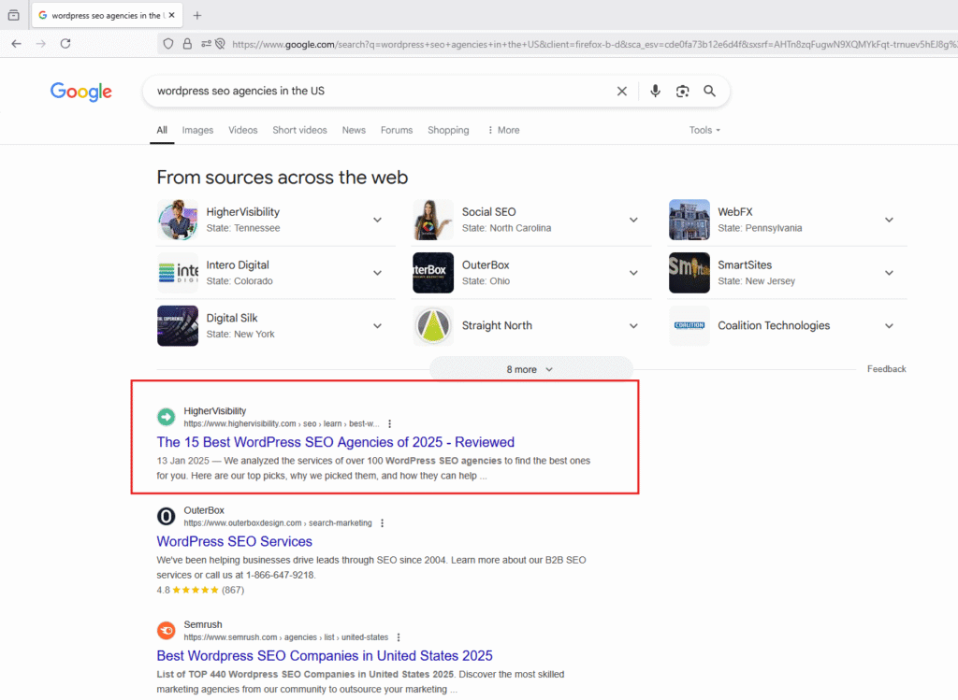This screenshot has height=700, width=958.
Task: Click the Digital Silk card thumbnail
Action: [178, 326]
